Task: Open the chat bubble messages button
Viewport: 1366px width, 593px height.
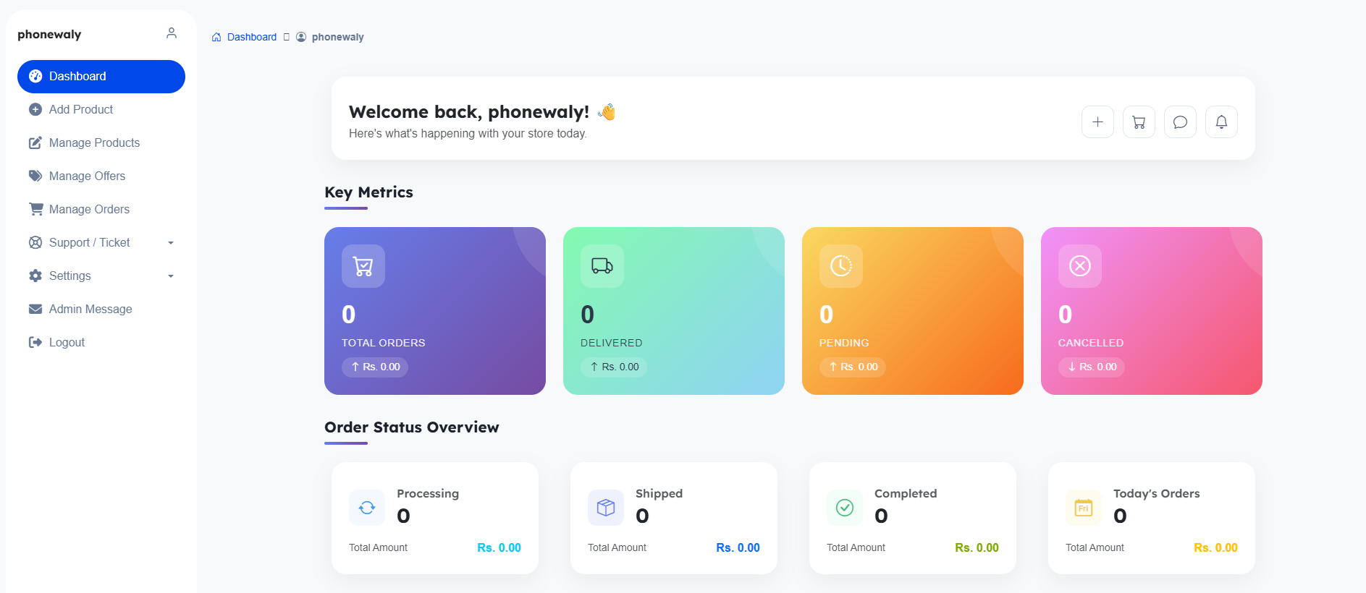Action: tap(1180, 122)
